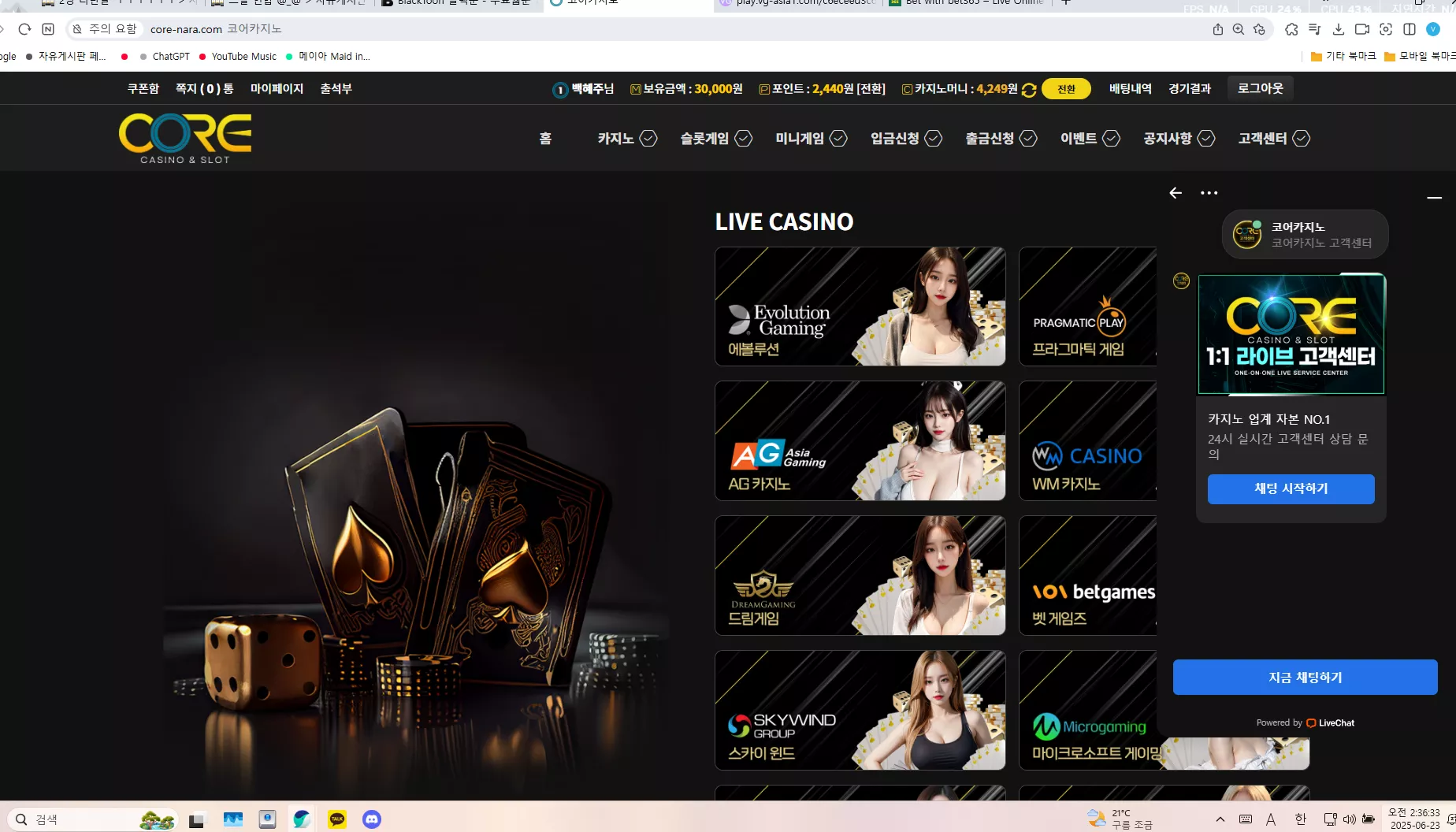
Task: Open Discord from the taskbar
Action: click(x=372, y=819)
